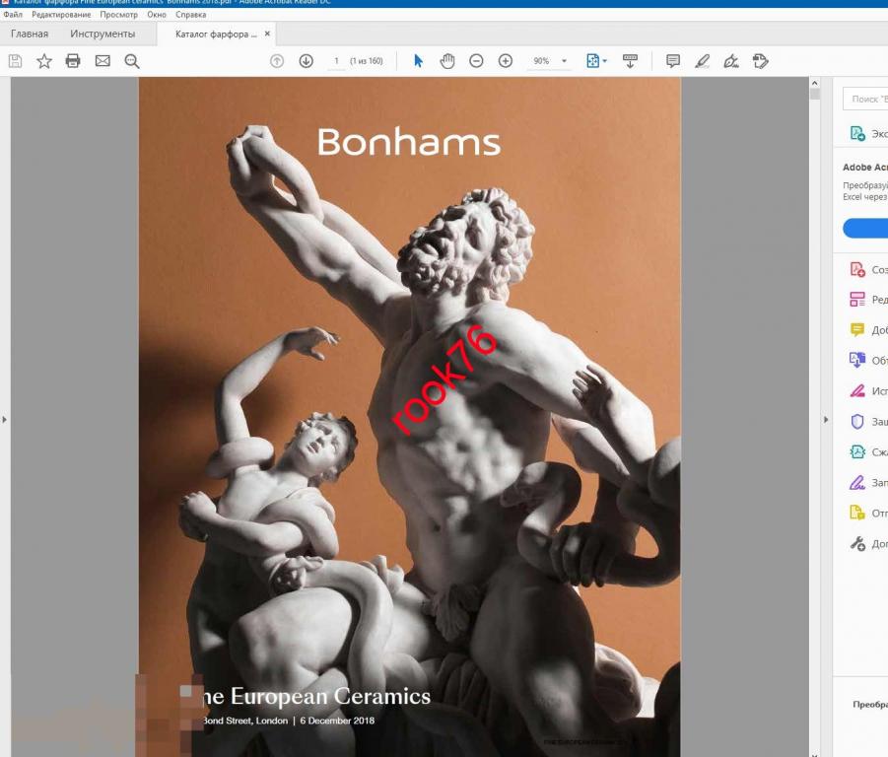Zoom in with plus icon
The height and width of the screenshot is (757, 888).
506,60
